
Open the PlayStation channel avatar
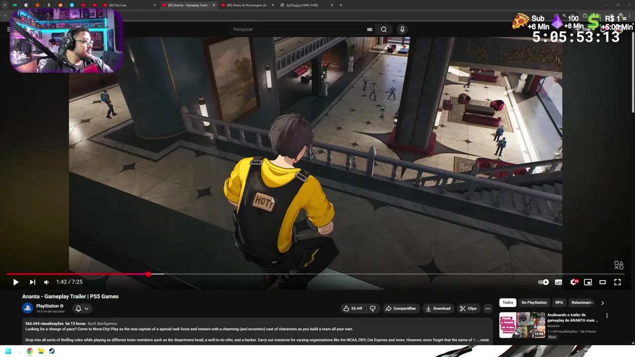pyautogui.click(x=27, y=308)
